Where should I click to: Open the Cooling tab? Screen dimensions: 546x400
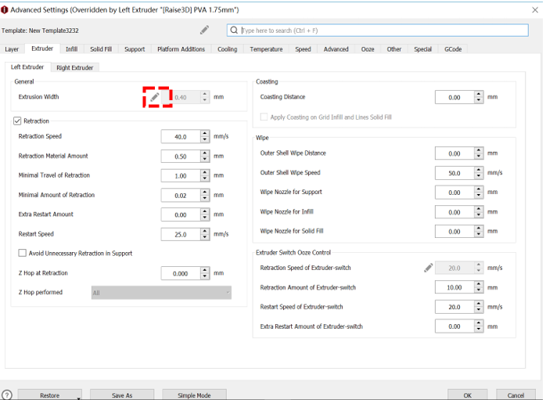point(227,49)
